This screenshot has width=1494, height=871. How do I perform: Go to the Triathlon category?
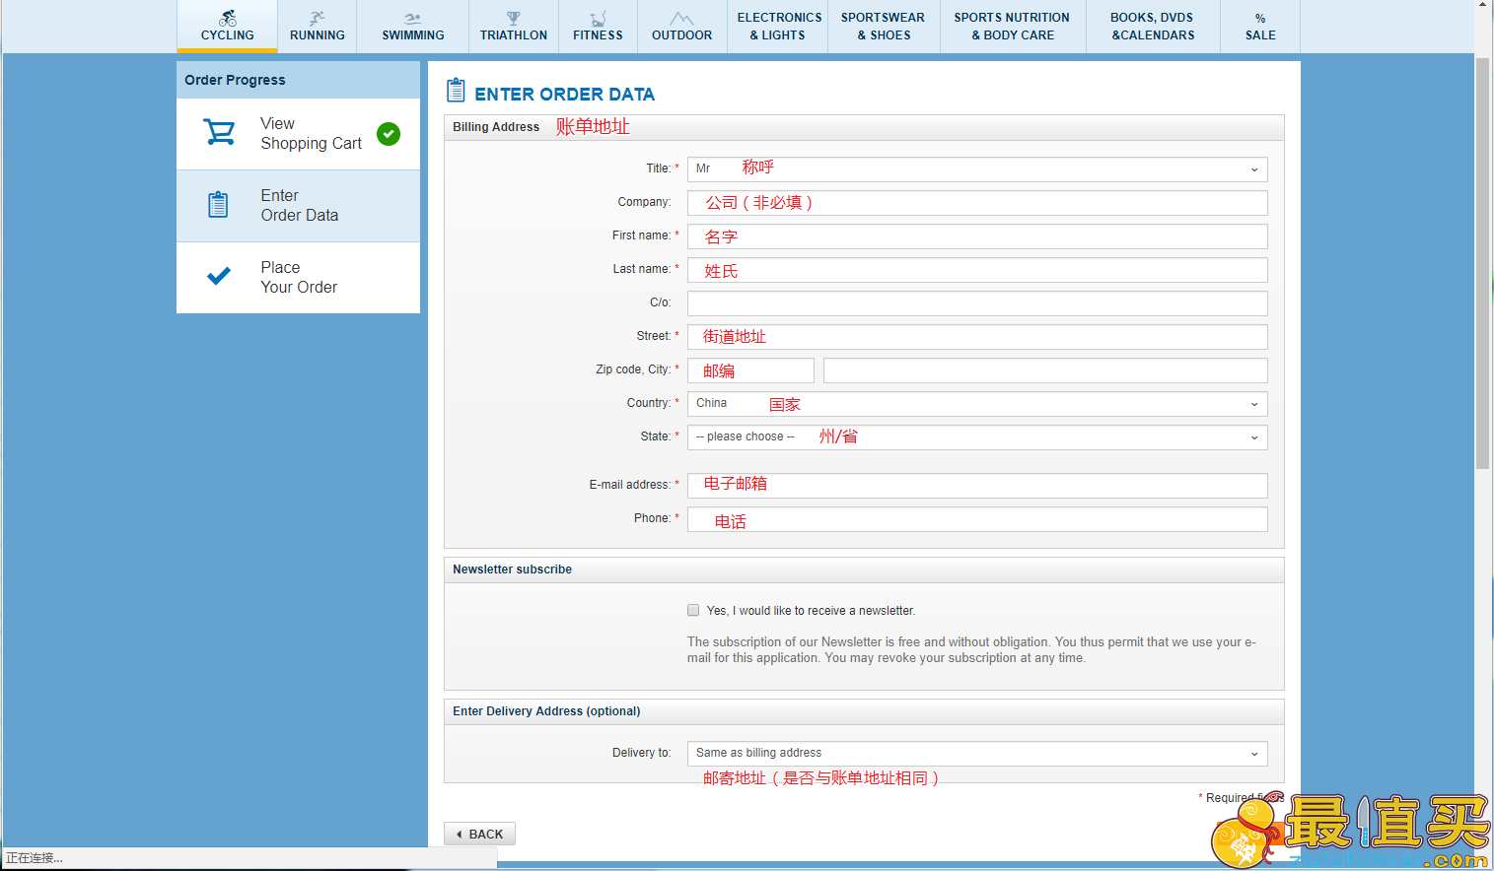(x=513, y=26)
